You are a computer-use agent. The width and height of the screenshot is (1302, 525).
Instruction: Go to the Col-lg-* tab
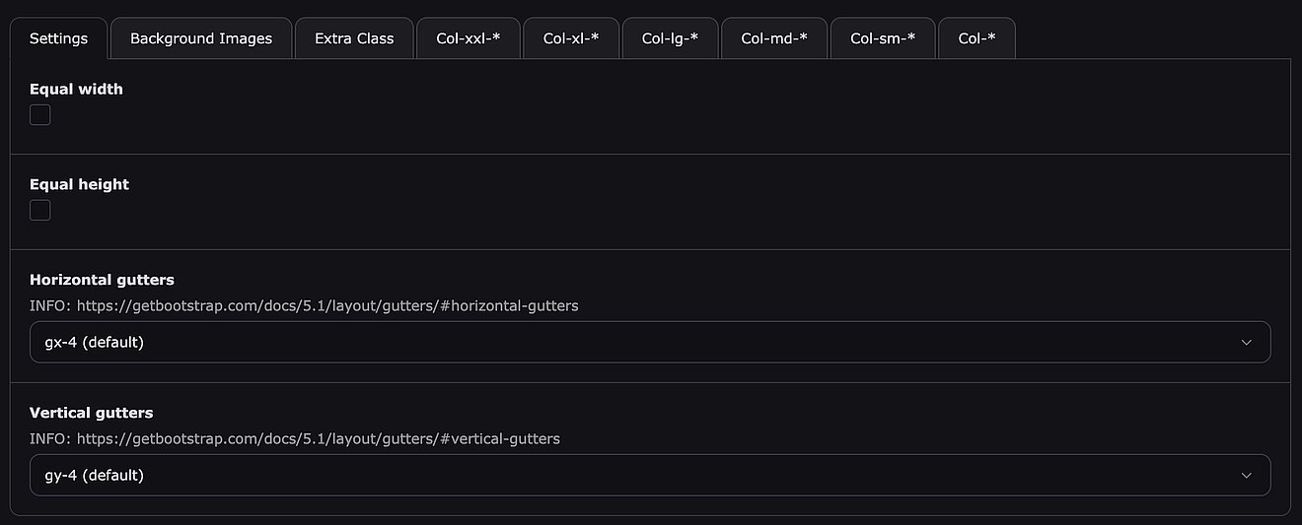pos(670,38)
